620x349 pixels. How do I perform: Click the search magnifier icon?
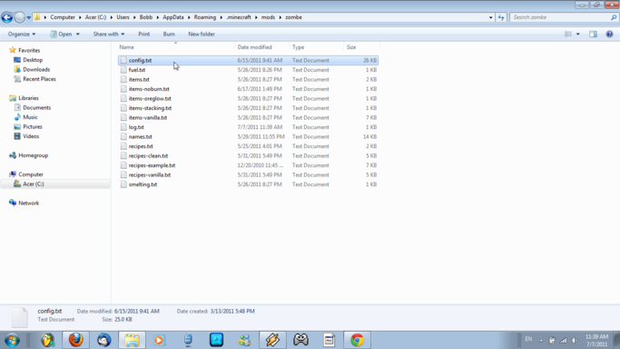point(614,17)
